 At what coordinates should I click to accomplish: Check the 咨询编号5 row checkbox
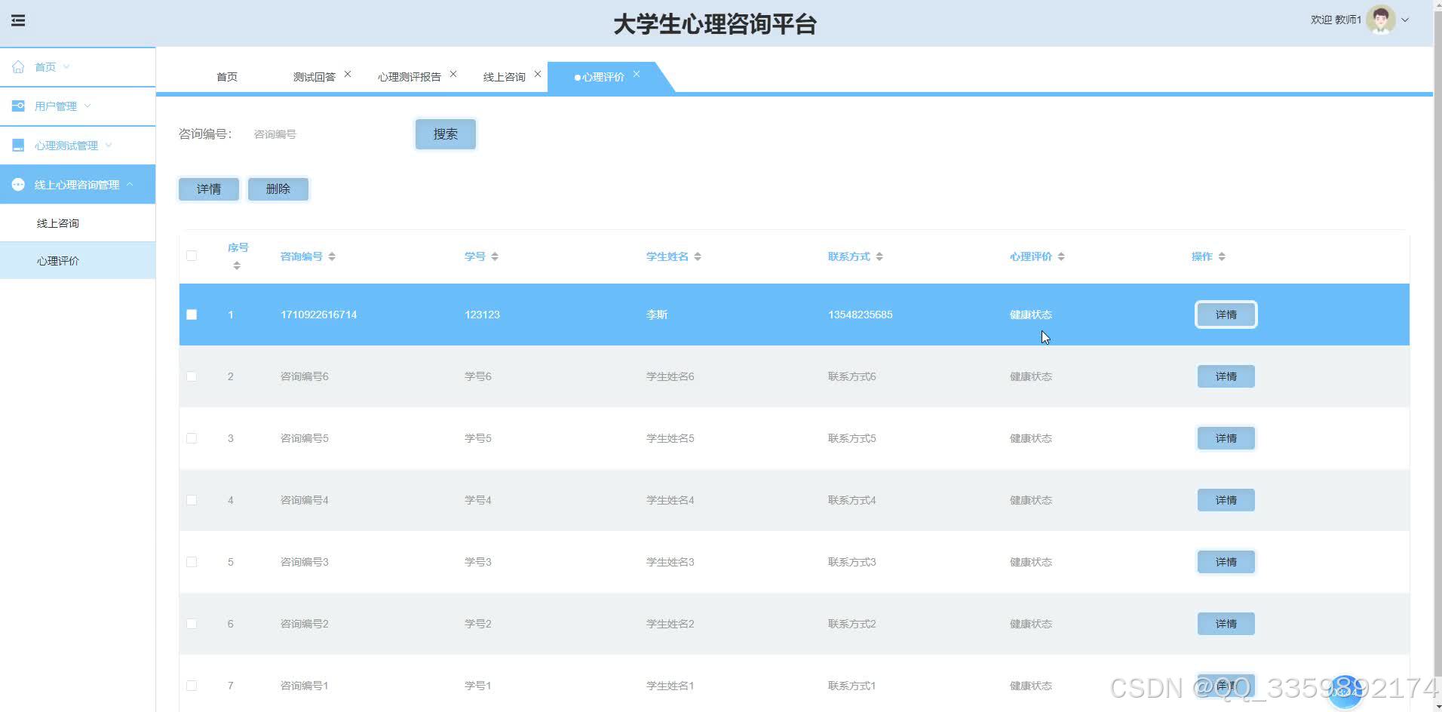[192, 438]
